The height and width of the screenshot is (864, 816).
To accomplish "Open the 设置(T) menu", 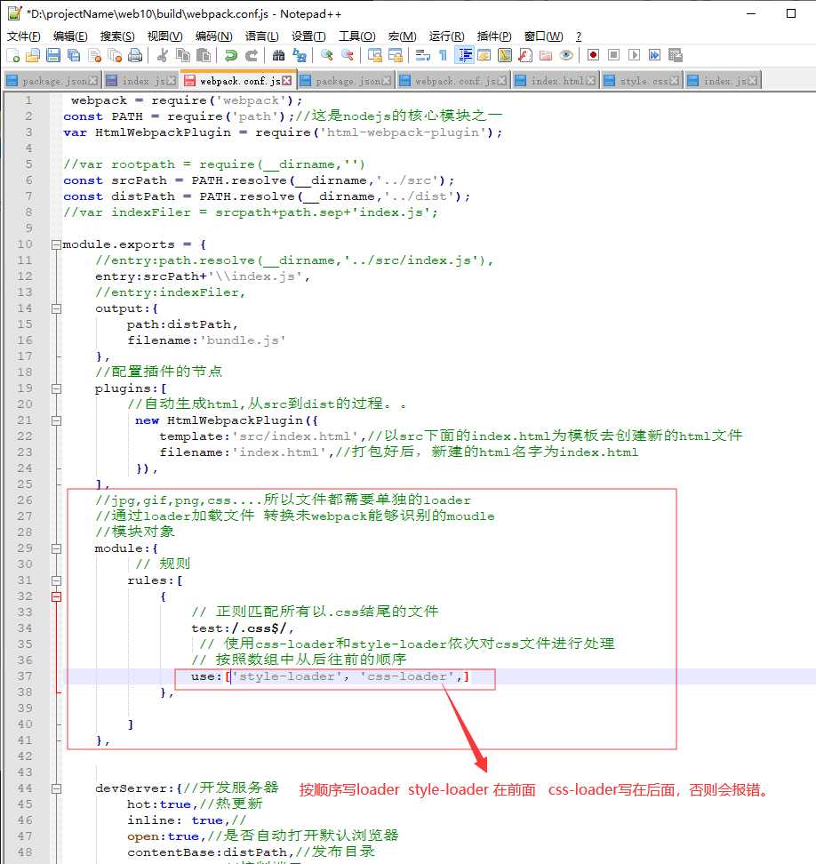I will pyautogui.click(x=308, y=36).
